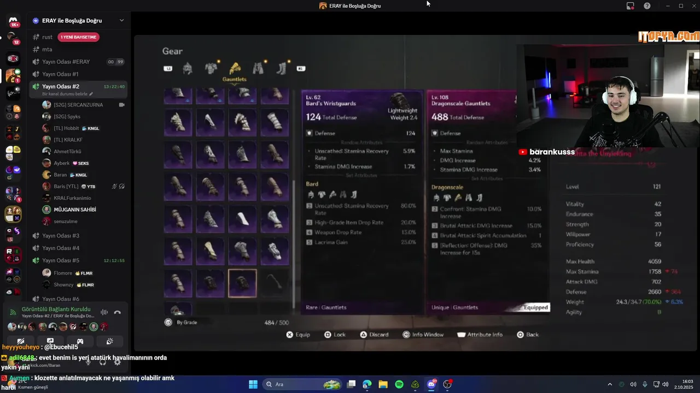
Task: Select the boots gear category icon
Action: coord(282,68)
